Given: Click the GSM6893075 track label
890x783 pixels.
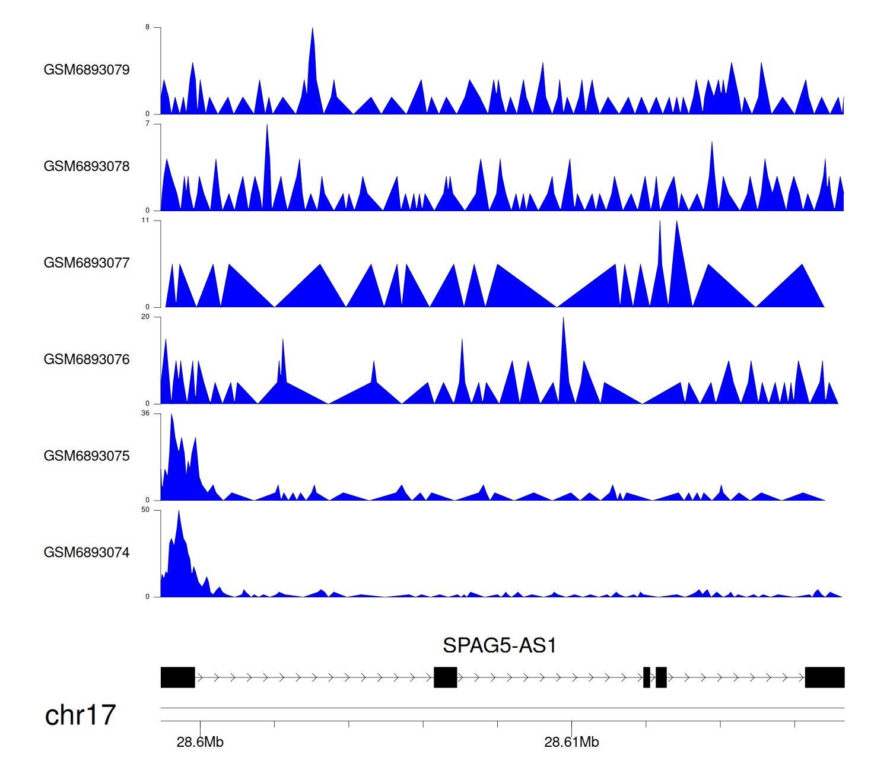Looking at the screenshot, I should [x=87, y=456].
